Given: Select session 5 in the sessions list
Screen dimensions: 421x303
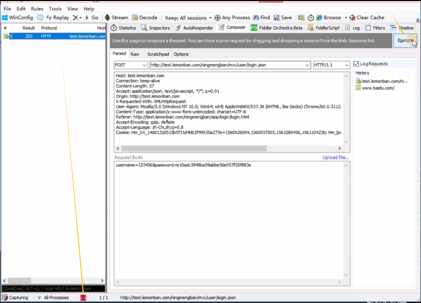Looking at the screenshot, I should pyautogui.click(x=54, y=36).
